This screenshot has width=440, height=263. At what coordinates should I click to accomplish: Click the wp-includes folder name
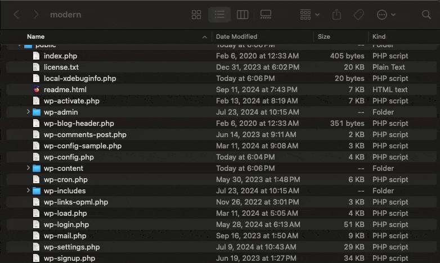coord(65,191)
